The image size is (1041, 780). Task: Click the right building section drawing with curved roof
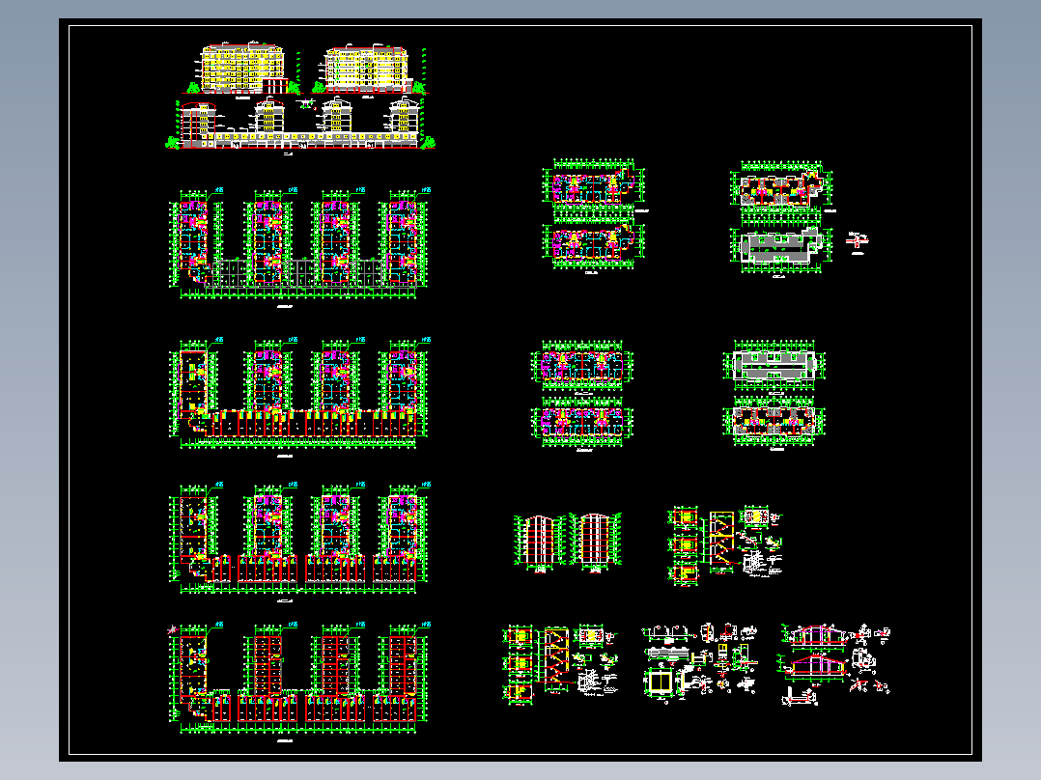pyautogui.click(x=596, y=542)
